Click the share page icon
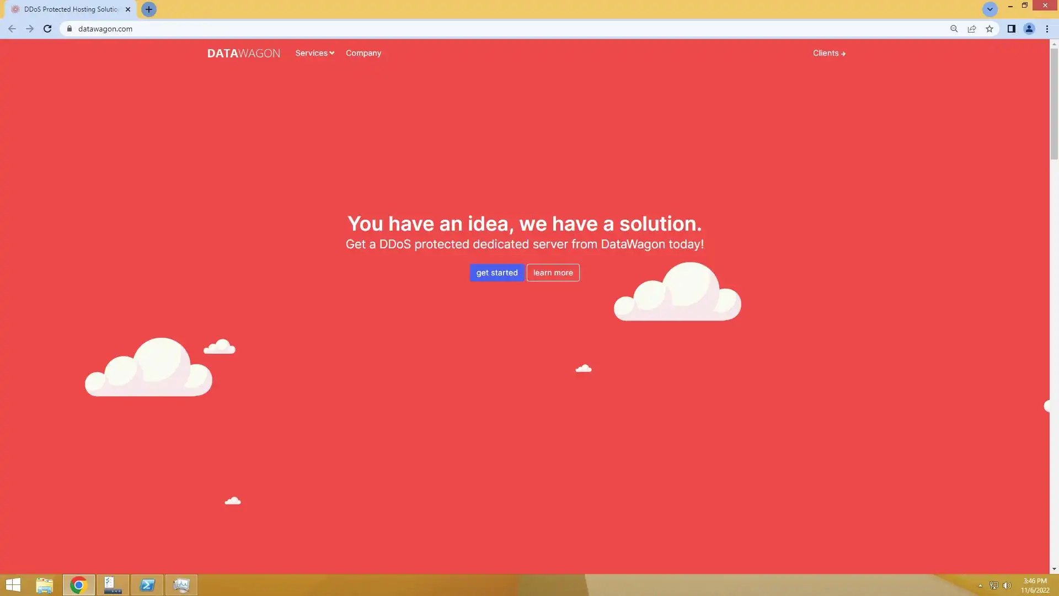This screenshot has width=1059, height=596. pyautogui.click(x=972, y=29)
